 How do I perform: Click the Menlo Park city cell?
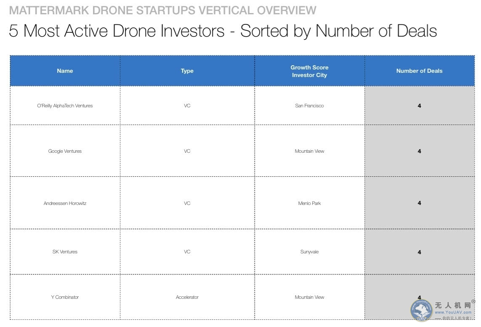309,203
